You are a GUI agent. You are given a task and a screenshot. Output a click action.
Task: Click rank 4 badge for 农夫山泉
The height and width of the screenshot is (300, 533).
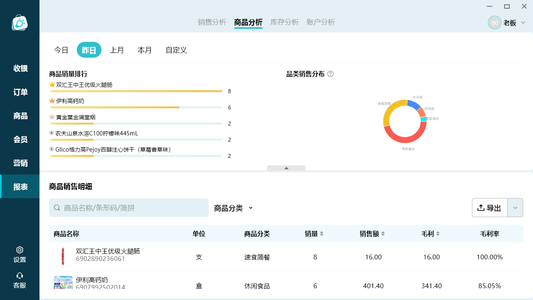(51, 133)
